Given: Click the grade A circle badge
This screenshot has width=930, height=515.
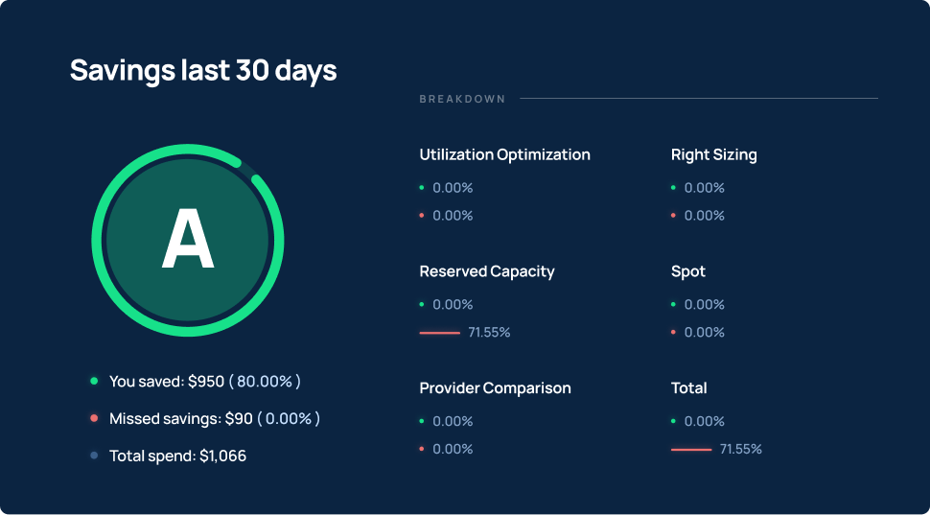Looking at the screenshot, I should point(187,241).
